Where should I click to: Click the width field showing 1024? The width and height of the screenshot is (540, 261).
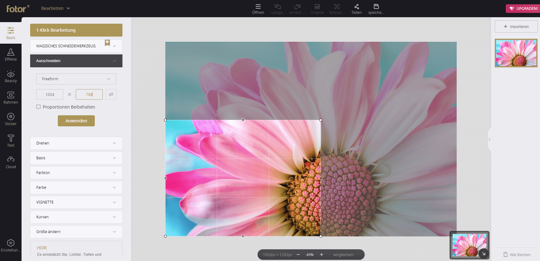click(x=50, y=94)
